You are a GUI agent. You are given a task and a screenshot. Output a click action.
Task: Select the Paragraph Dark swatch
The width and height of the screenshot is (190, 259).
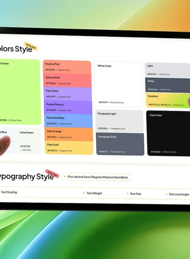click(x=120, y=144)
